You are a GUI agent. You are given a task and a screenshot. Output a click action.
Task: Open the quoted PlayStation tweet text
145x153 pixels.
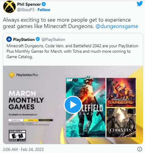click(x=72, y=52)
